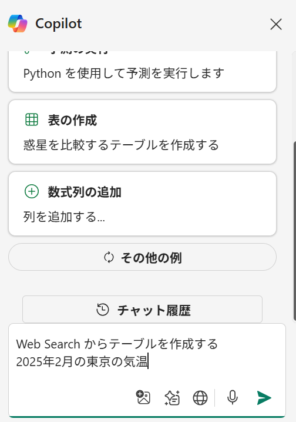
Task: Start voice input with the microphone icon
Action: (x=233, y=397)
